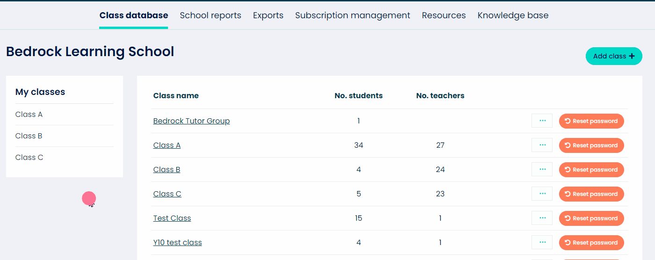Open the Class B link in table
Viewport: 655px width, 260px height.
pyautogui.click(x=167, y=170)
